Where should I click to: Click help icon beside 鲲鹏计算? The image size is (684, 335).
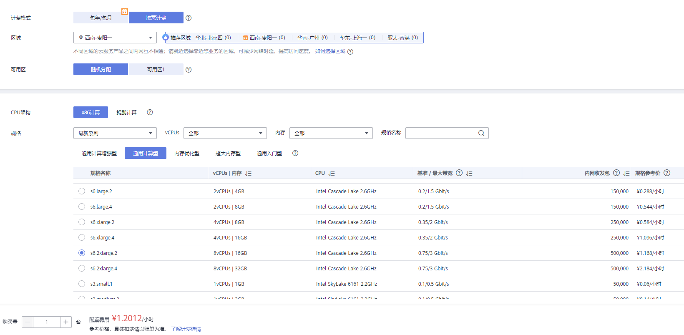coord(150,112)
